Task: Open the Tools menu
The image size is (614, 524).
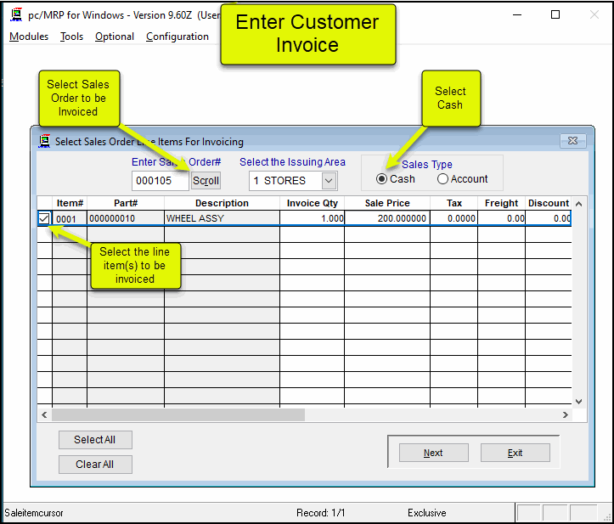Action: click(x=72, y=37)
